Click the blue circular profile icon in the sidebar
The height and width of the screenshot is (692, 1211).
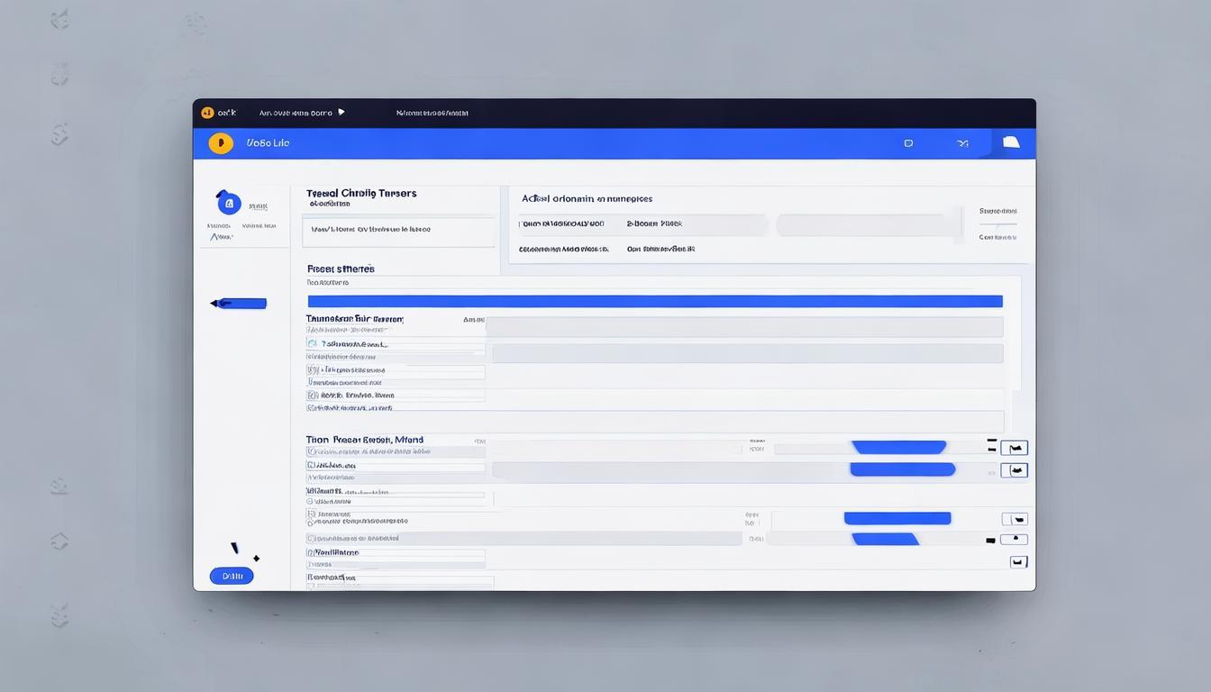tap(229, 204)
